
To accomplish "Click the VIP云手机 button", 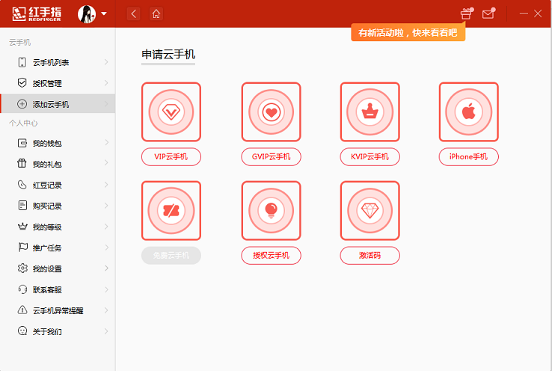I will click(171, 156).
